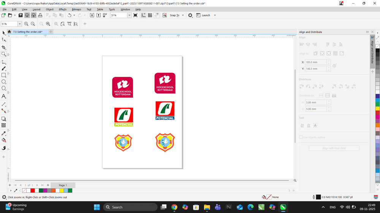Select the Artistic Media tool
This screenshot has width=380, height=213.
pos(4,69)
